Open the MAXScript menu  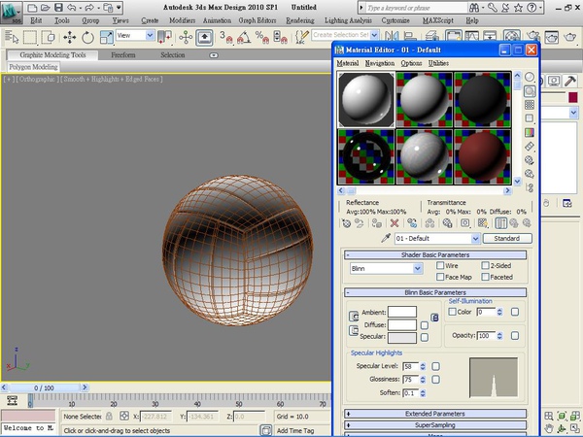tap(437, 20)
